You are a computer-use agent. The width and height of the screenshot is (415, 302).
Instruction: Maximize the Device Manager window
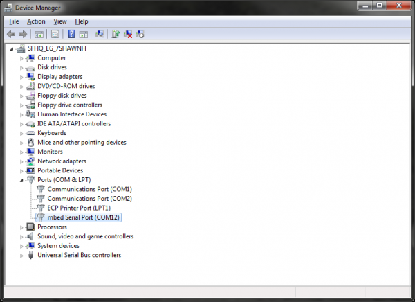tap(380, 6)
